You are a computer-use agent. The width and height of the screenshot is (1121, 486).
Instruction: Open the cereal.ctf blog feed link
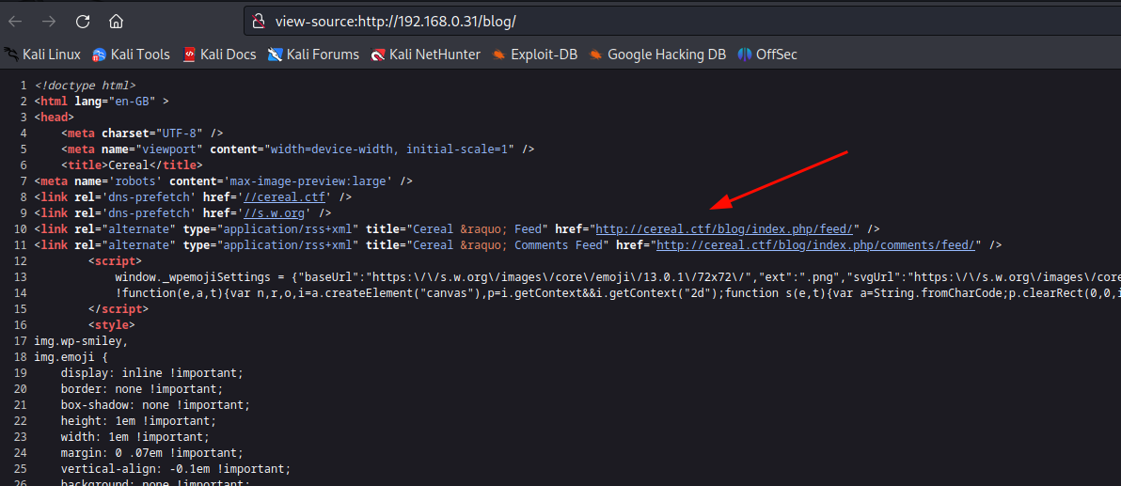(726, 228)
